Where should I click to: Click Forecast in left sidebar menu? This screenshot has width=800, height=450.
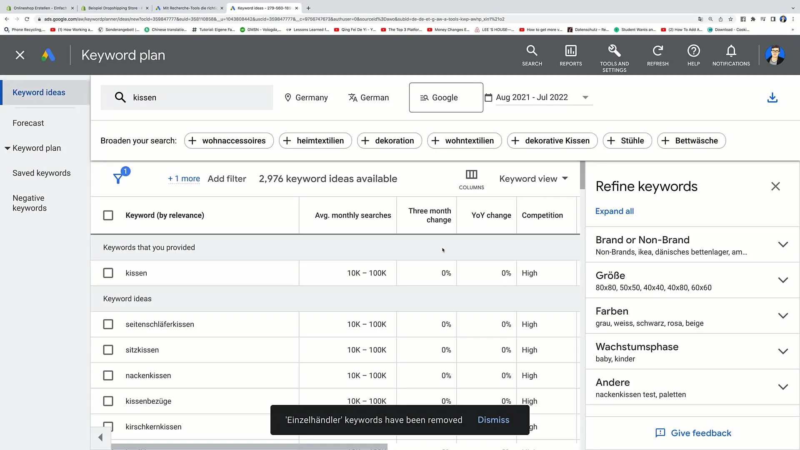coord(28,122)
